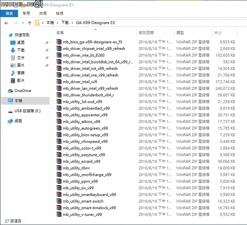Go up one folder level
The width and height of the screenshot is (247, 225).
pyautogui.click(x=30, y=23)
